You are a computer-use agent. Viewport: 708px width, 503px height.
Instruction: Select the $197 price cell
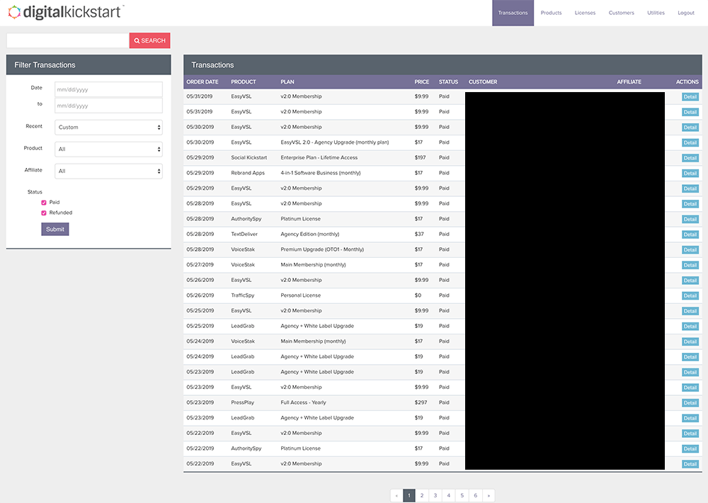pyautogui.click(x=420, y=158)
